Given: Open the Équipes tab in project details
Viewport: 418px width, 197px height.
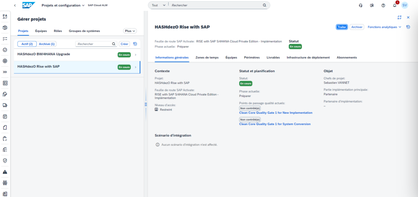Looking at the screenshot, I should click(x=231, y=57).
